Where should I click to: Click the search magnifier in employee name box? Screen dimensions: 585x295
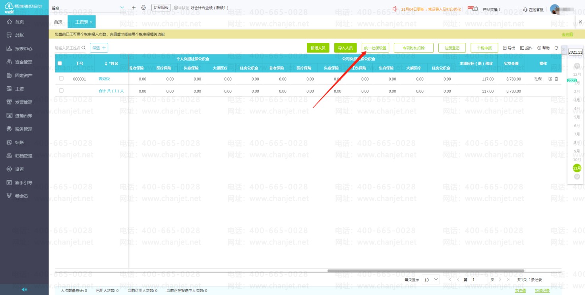[83, 48]
